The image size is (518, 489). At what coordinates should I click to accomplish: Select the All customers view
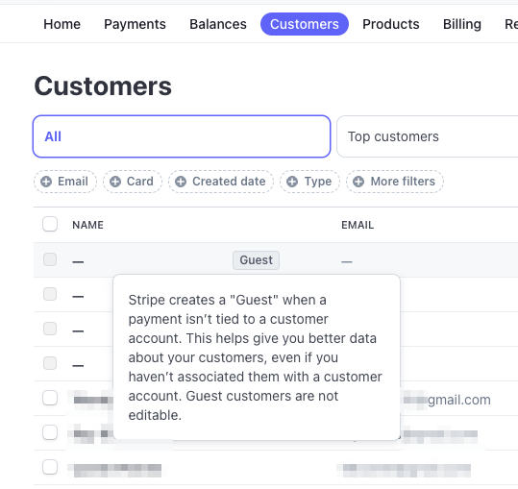click(182, 136)
